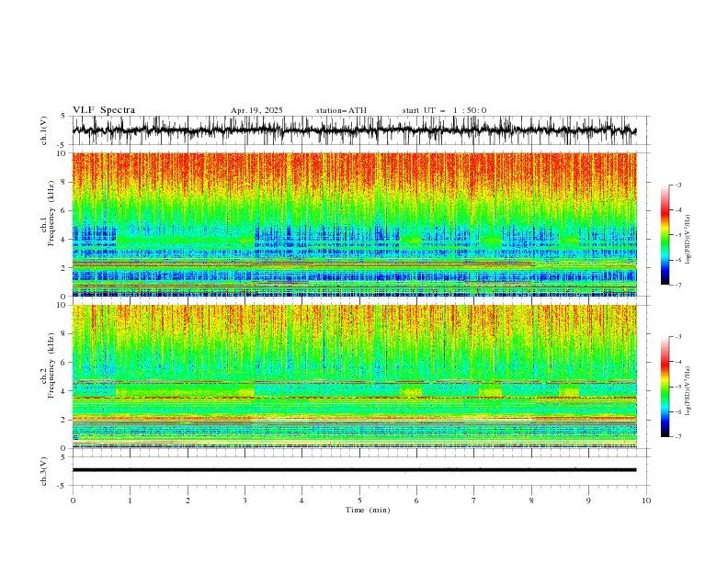
Task: Click the 'Time (min)' axis label
Action: (x=368, y=510)
